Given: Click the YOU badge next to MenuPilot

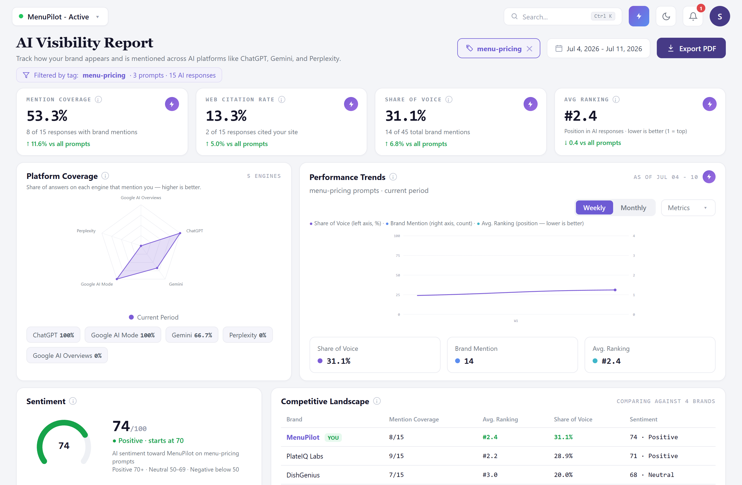Looking at the screenshot, I should [333, 437].
